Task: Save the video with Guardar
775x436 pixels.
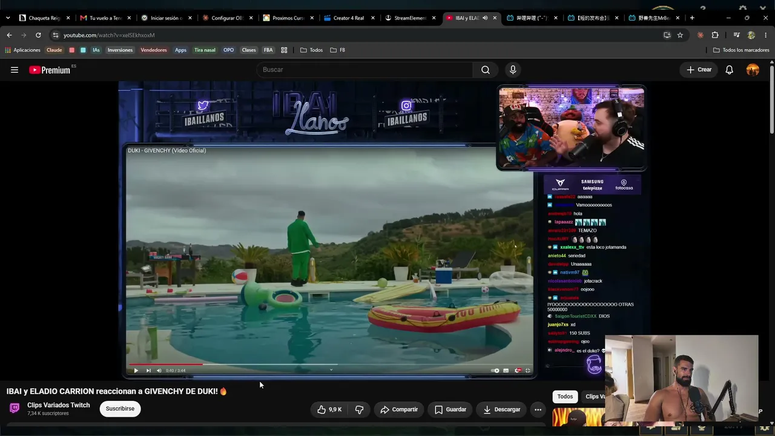Action: pyautogui.click(x=450, y=409)
